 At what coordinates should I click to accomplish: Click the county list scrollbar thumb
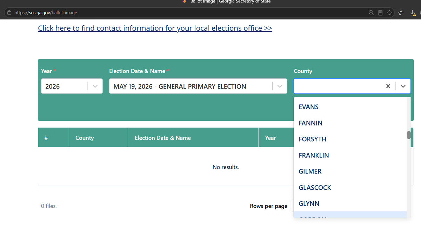pos(409,135)
